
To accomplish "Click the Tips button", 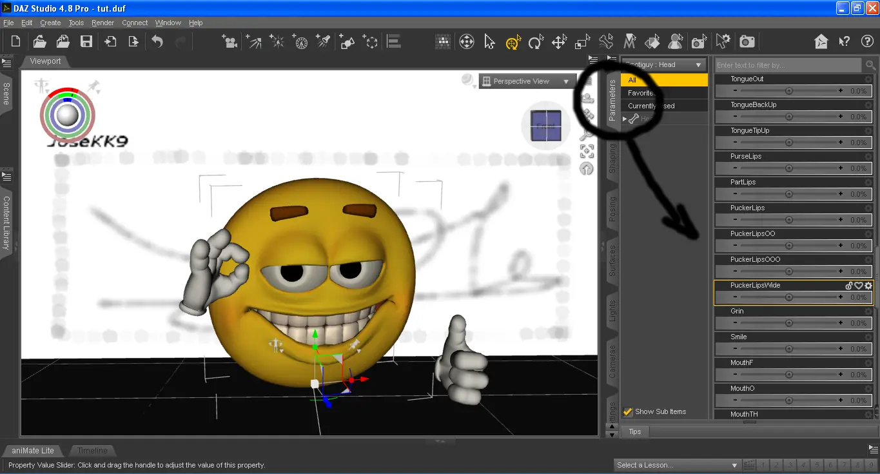I will [x=635, y=431].
